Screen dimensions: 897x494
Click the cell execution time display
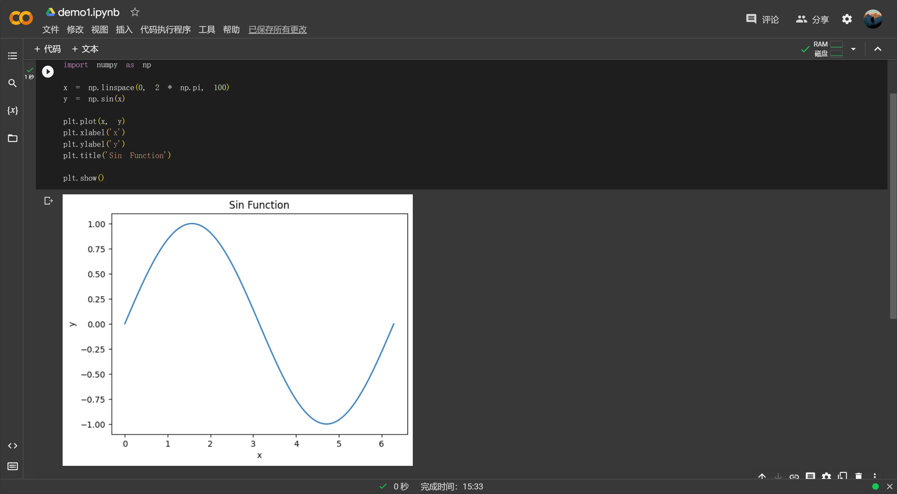(30, 76)
